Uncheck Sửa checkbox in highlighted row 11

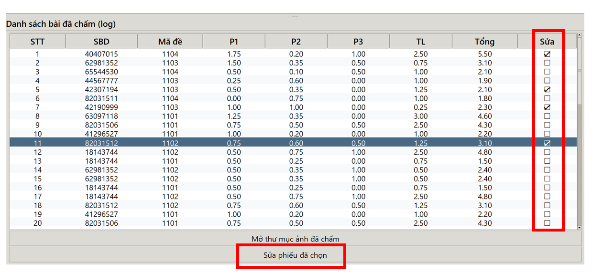tap(547, 143)
